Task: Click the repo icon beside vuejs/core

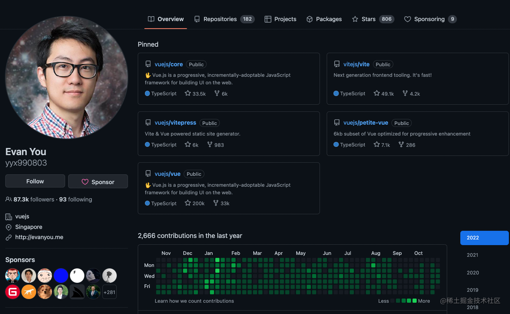Action: (x=148, y=64)
